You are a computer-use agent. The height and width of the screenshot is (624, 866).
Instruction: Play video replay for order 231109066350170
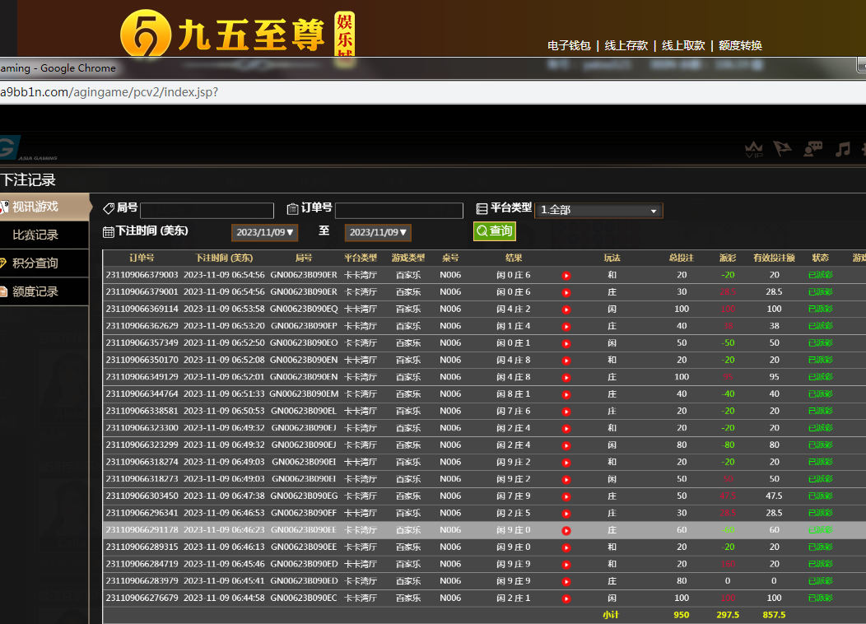pos(566,361)
